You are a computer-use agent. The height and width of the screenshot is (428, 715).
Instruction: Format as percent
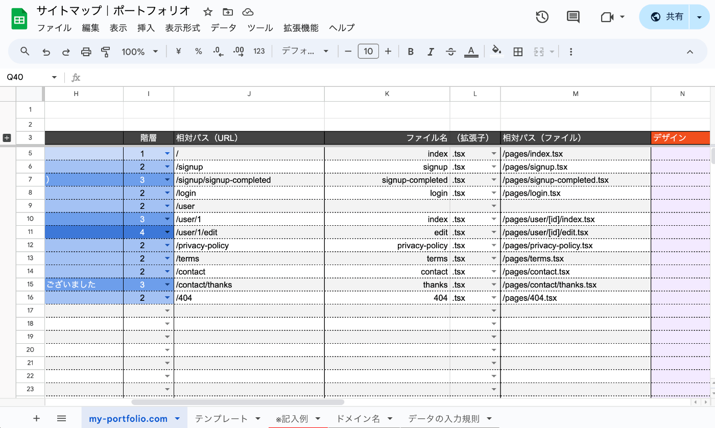(198, 51)
